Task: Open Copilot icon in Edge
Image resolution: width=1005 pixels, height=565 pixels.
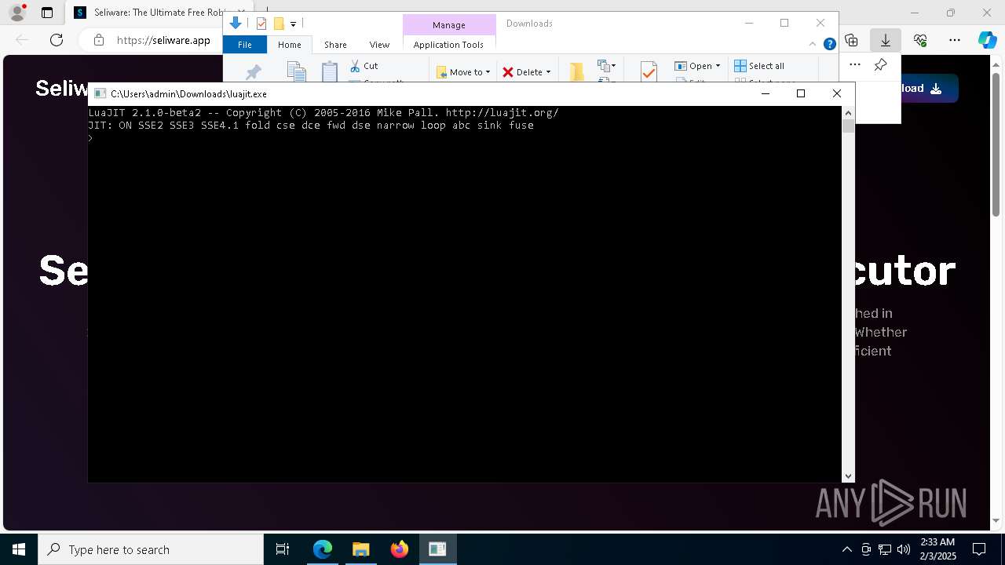Action: (x=987, y=40)
